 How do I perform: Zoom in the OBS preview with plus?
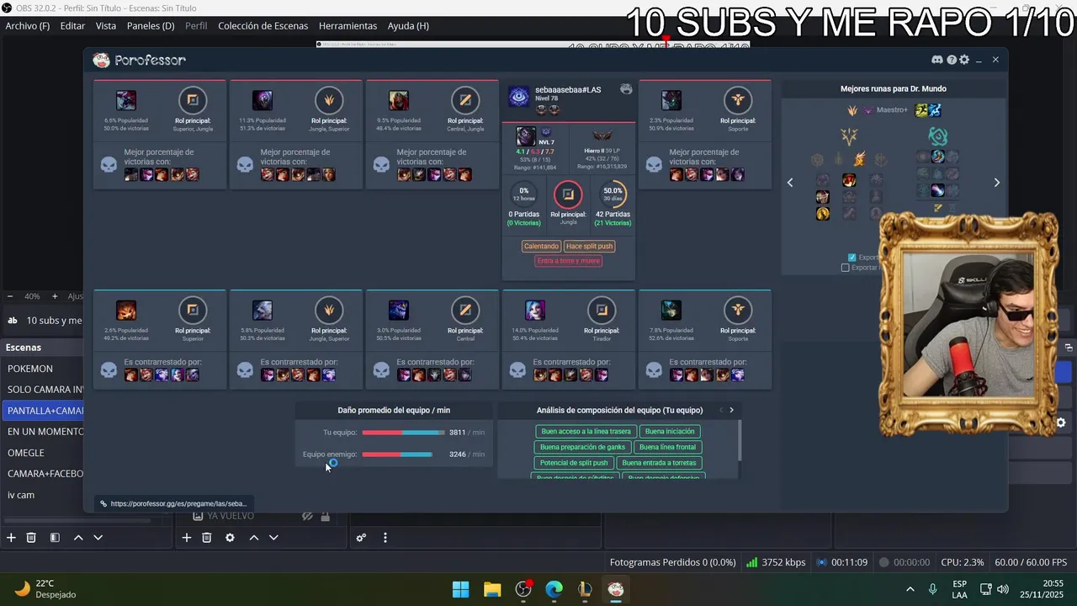coord(55,296)
